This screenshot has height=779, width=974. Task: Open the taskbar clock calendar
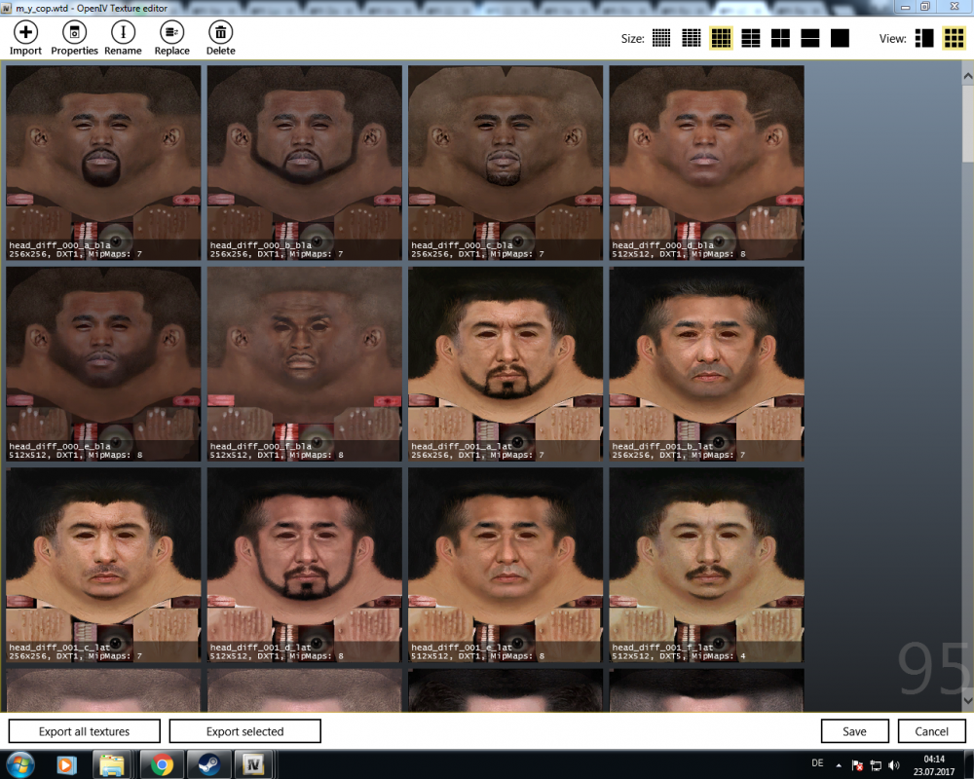pyautogui.click(x=933, y=764)
